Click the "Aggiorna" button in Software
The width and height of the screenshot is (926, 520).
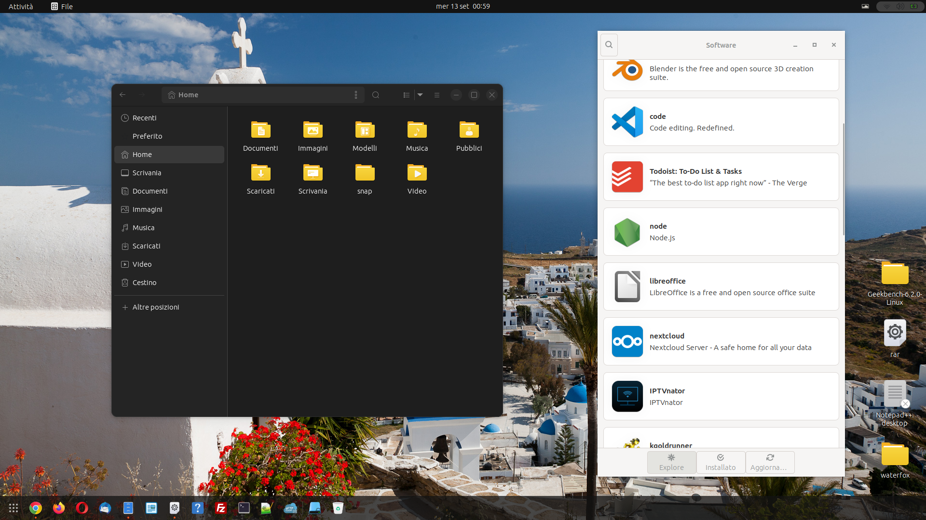(x=770, y=462)
